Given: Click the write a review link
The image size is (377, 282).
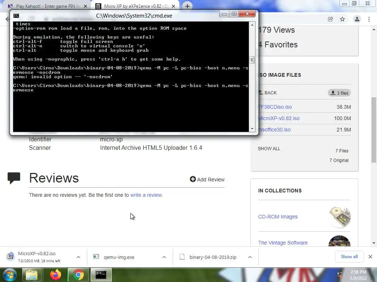Looking at the screenshot, I should (x=146, y=195).
